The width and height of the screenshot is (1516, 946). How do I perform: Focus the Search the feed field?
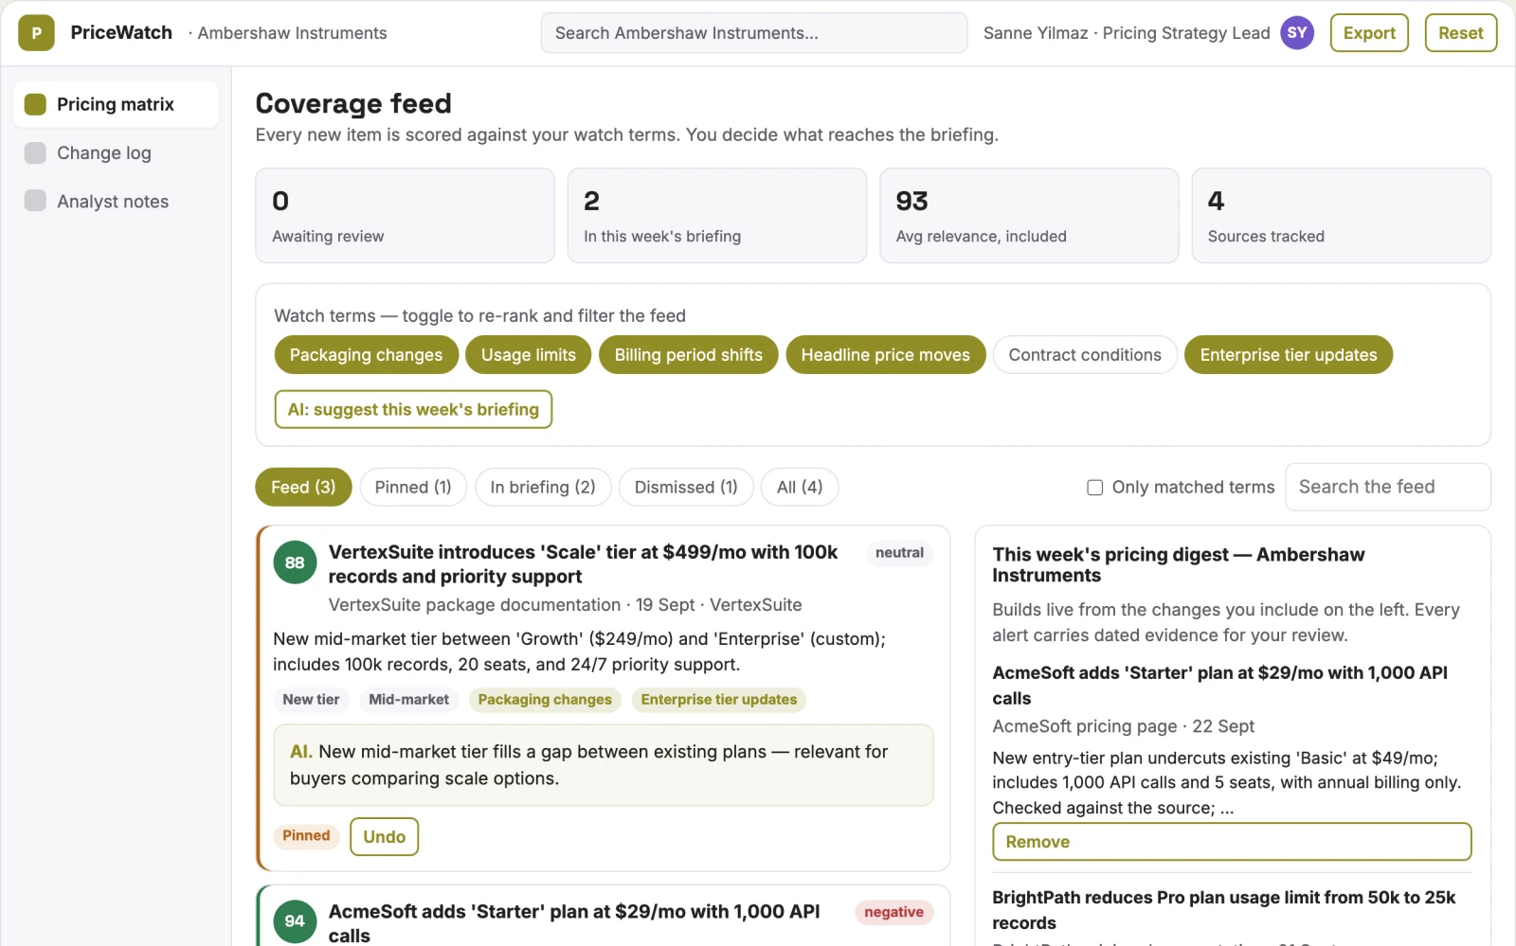[x=1387, y=487]
